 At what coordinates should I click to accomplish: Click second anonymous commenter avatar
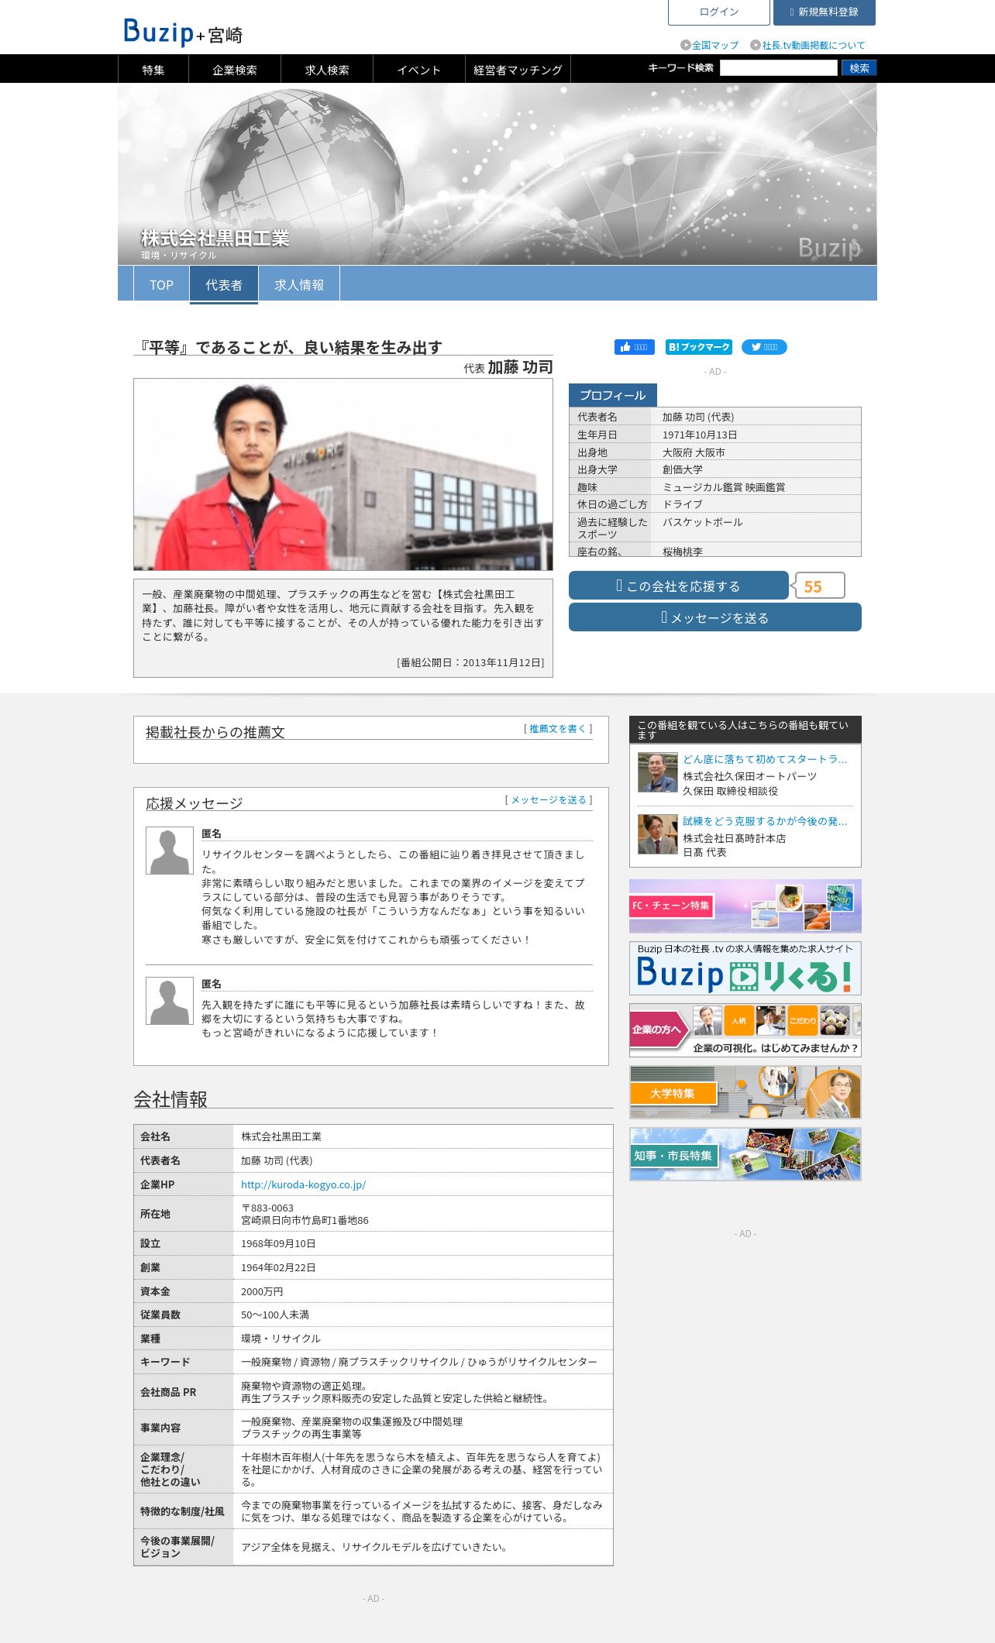click(x=170, y=1001)
